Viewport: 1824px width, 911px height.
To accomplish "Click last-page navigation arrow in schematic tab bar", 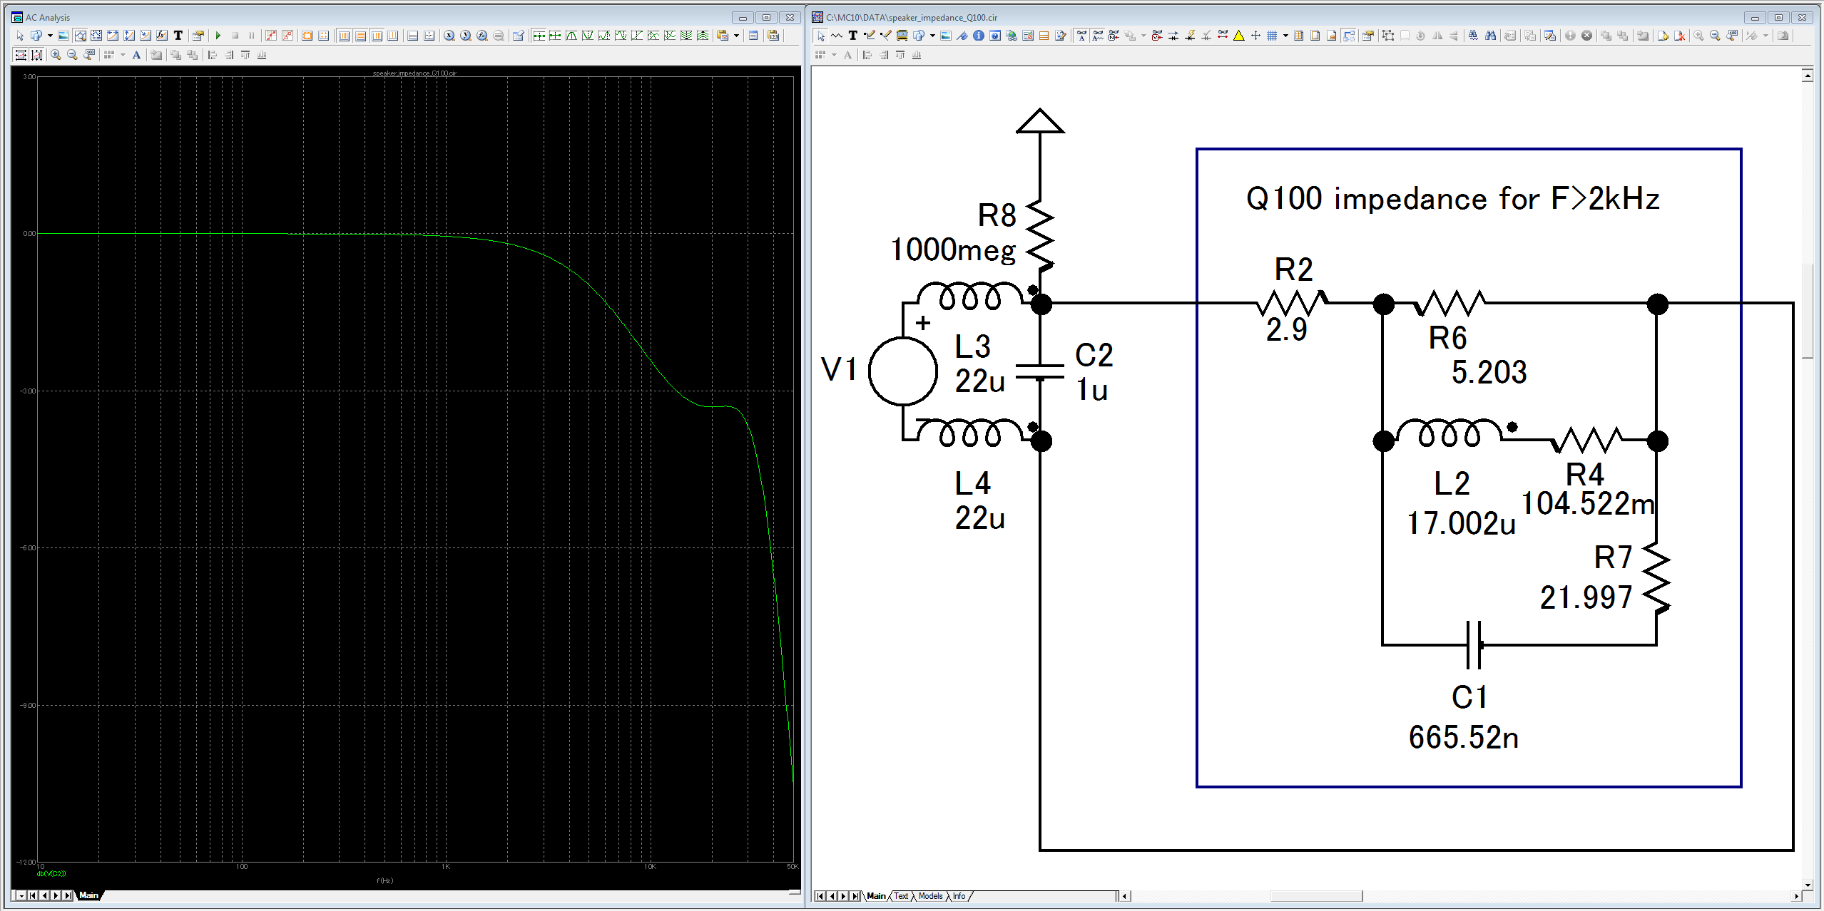I will [x=855, y=896].
